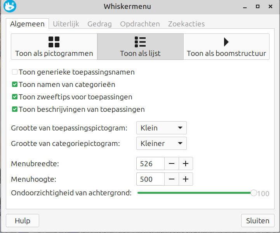The image size is (280, 233).
Task: Open the Klein application icon size dropdown
Action: [x=162, y=128]
